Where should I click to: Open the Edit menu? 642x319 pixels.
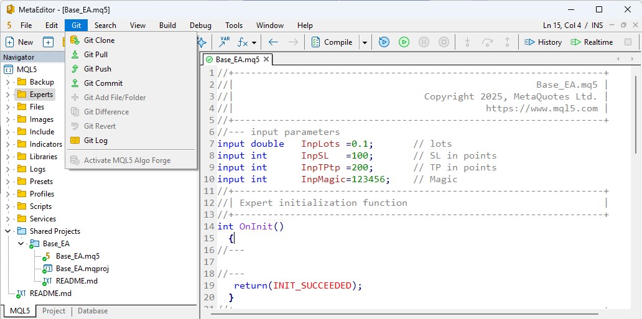click(51, 25)
